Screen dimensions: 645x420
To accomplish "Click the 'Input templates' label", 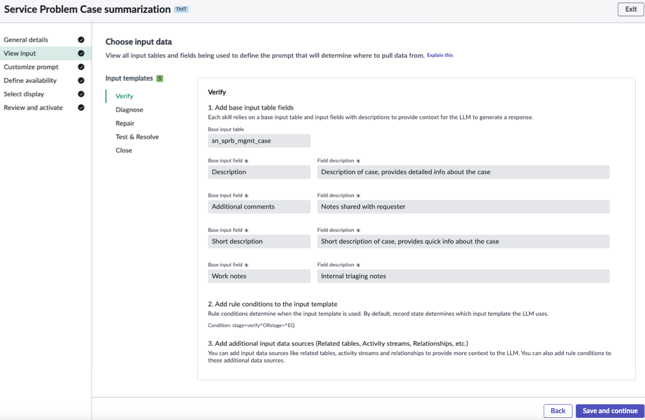I will pos(129,79).
